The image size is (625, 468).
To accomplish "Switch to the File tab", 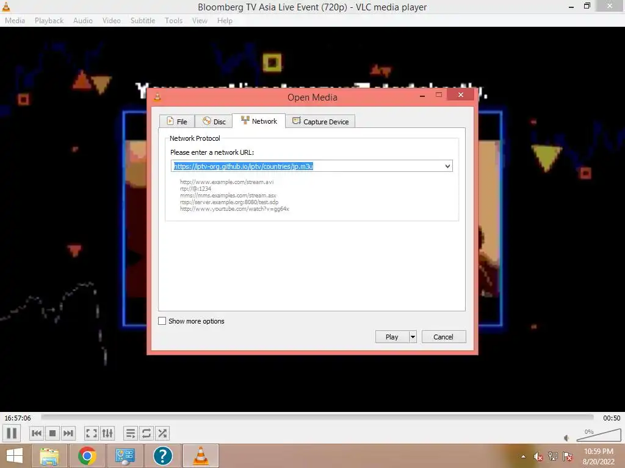I will (176, 121).
